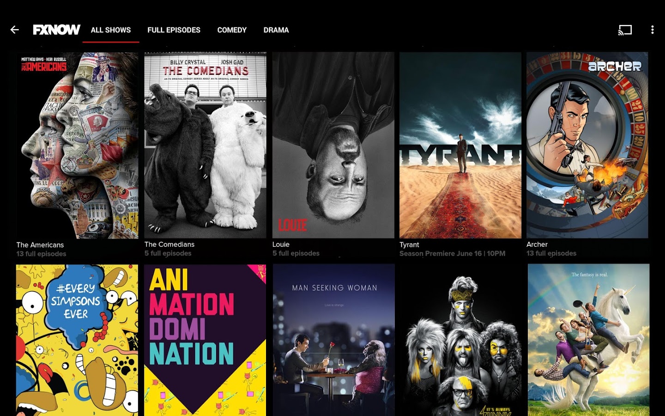Click the Tyrant title text
This screenshot has height=416, width=665.
409,245
